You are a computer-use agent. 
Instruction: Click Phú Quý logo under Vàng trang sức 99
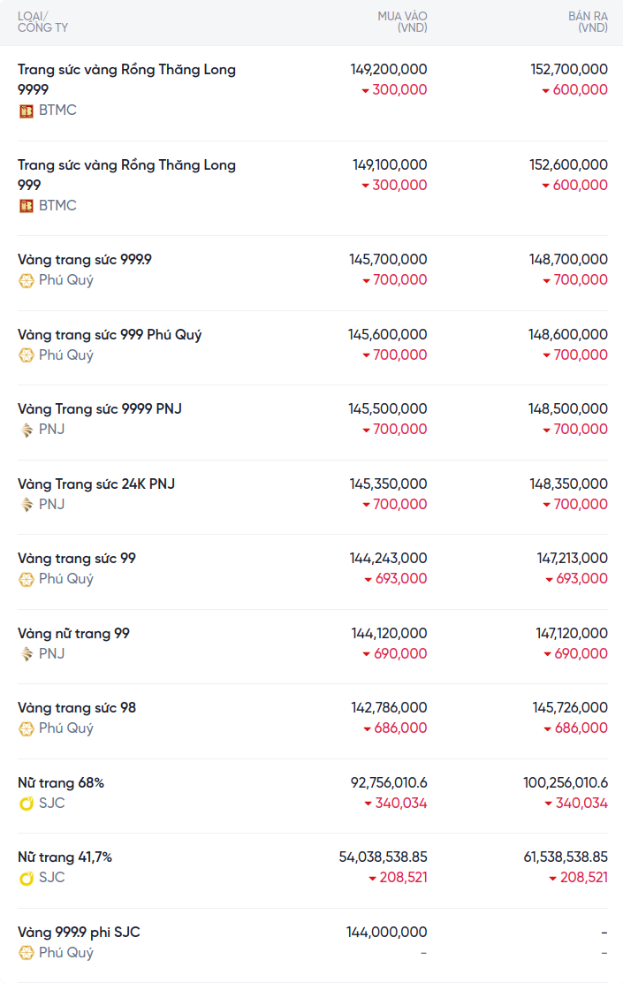coord(27,579)
